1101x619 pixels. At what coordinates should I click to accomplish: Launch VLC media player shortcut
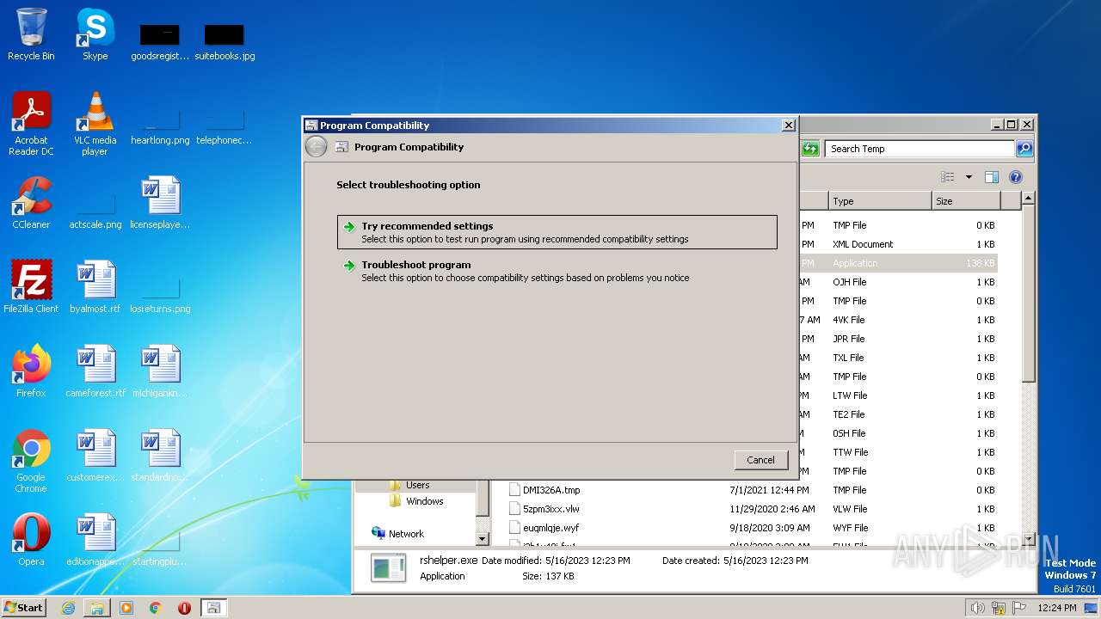[95, 124]
